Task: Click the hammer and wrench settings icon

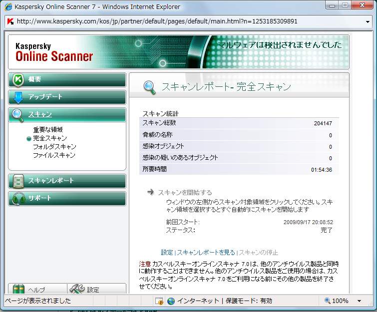Action: click(x=77, y=289)
